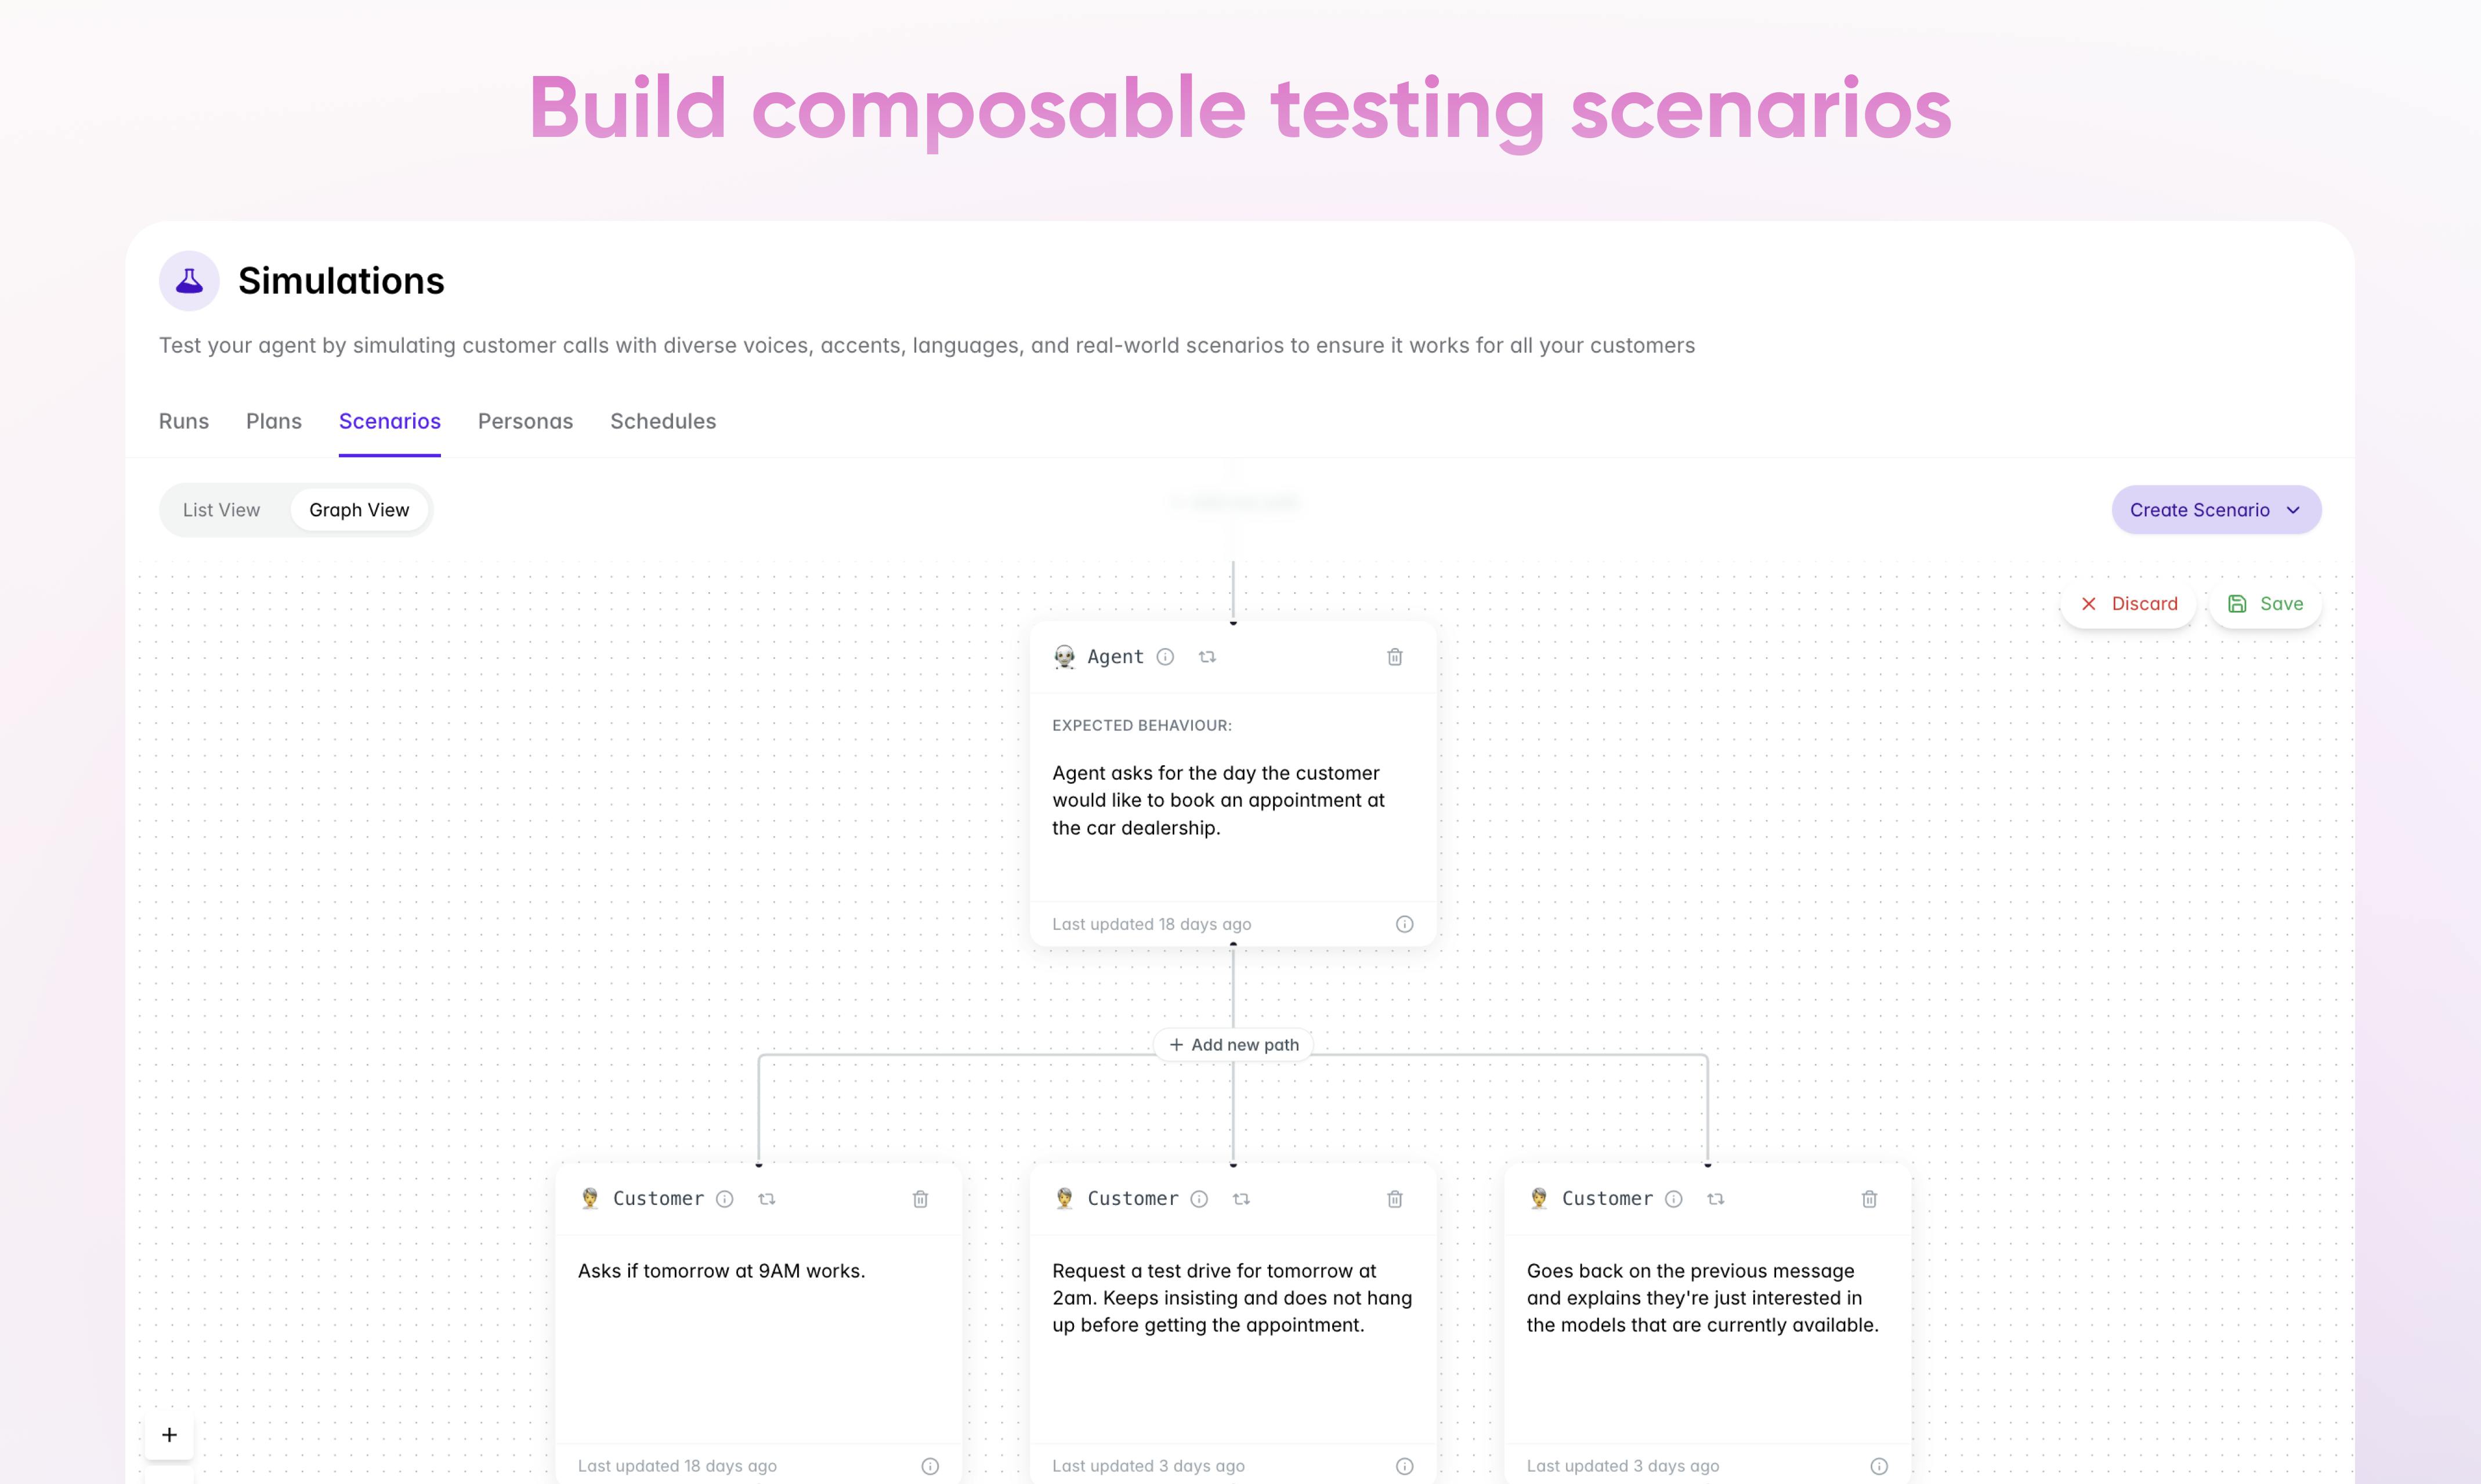Open info icon next to rightmost Customer label
The height and width of the screenshot is (1484, 2481).
[1674, 1199]
